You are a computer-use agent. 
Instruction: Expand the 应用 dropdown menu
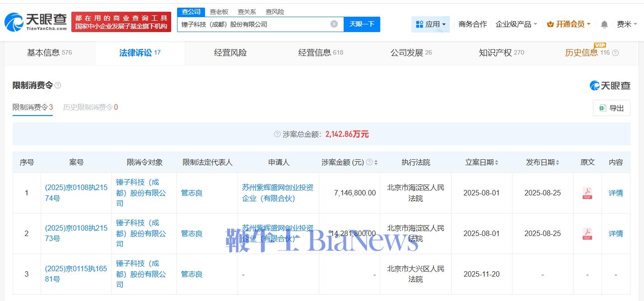430,24
